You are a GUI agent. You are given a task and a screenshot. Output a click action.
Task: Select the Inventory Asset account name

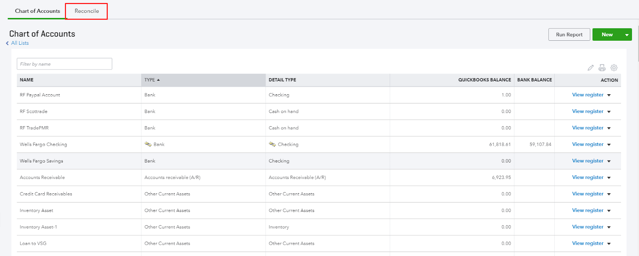coord(36,210)
